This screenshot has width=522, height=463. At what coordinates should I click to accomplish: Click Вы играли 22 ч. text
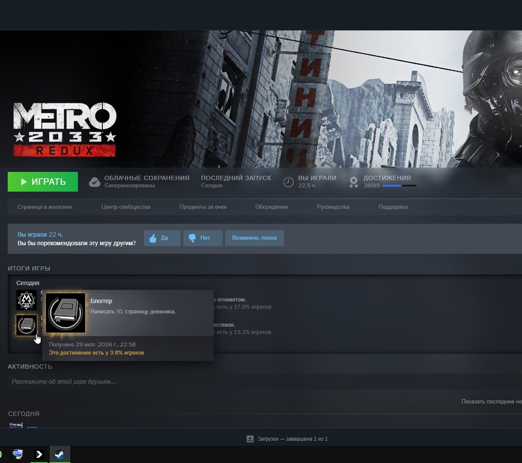[x=40, y=235]
